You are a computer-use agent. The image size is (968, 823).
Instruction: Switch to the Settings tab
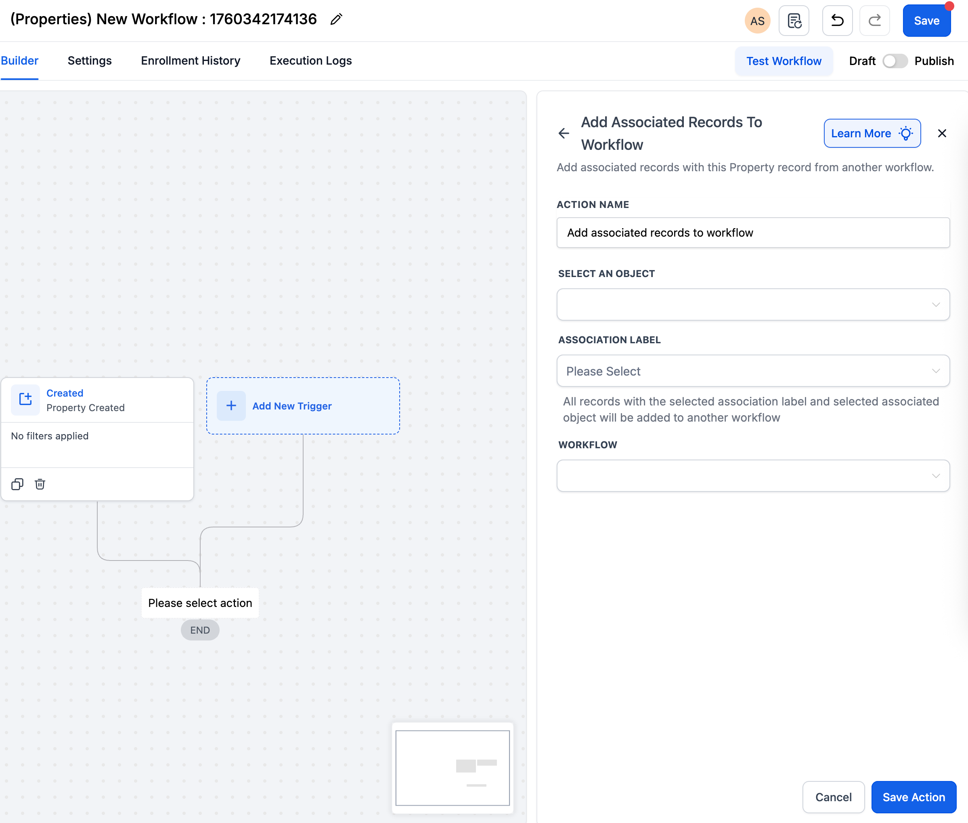coord(90,61)
